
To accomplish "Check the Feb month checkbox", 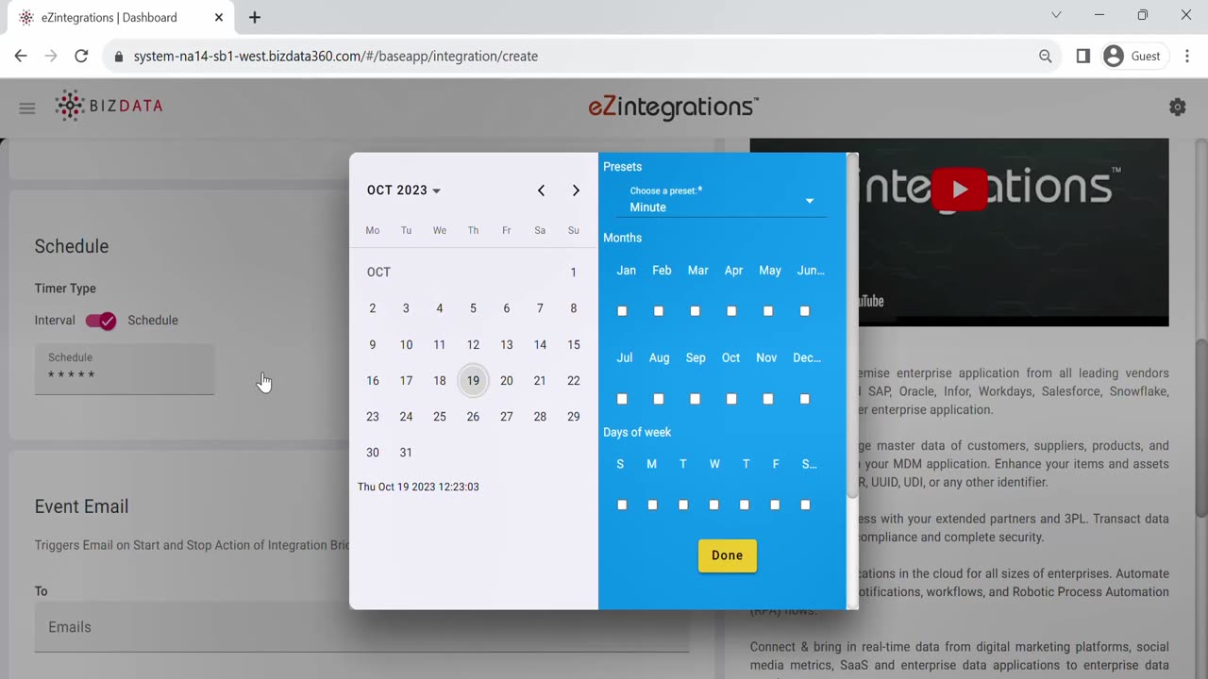I will [659, 311].
